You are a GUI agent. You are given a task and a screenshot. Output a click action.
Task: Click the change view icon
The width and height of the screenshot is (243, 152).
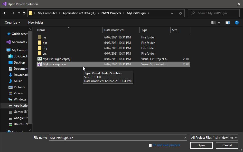[x=213, y=23]
